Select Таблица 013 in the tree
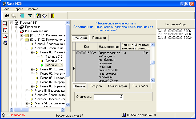 pos(54,57)
